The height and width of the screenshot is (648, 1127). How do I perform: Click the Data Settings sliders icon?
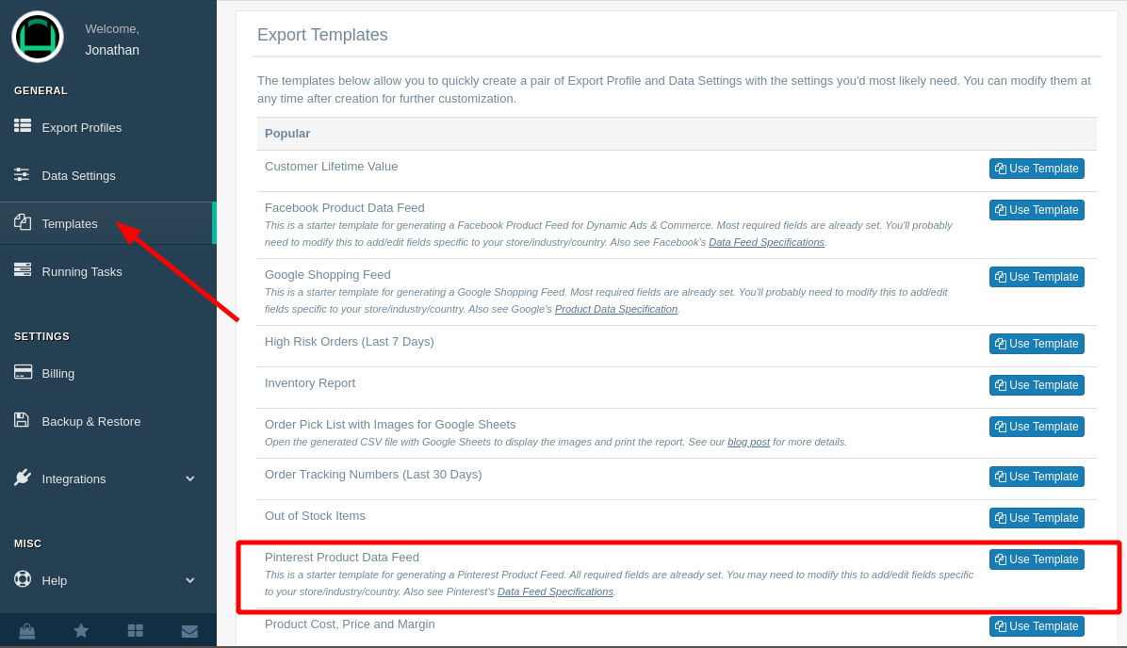point(22,174)
